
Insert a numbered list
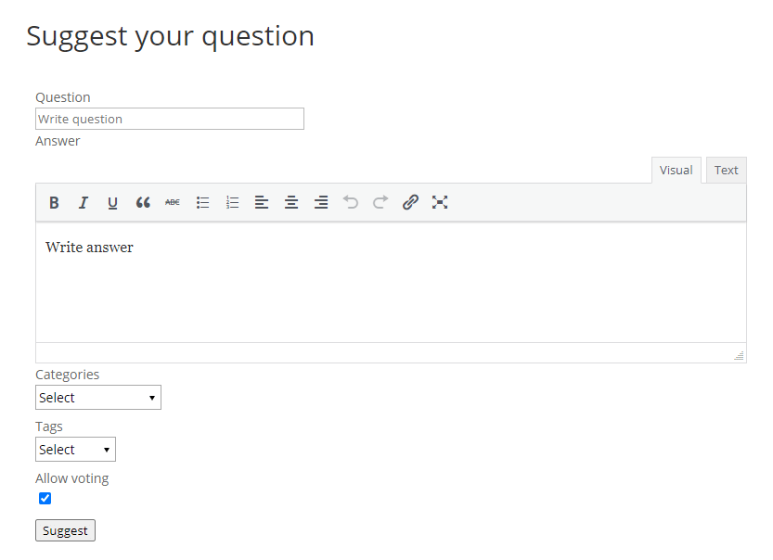click(x=232, y=202)
